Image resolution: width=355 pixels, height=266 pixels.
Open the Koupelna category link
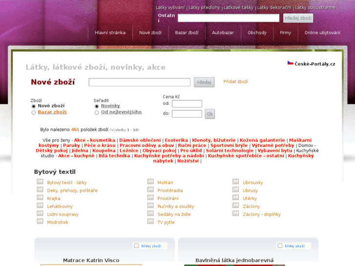(x=104, y=150)
